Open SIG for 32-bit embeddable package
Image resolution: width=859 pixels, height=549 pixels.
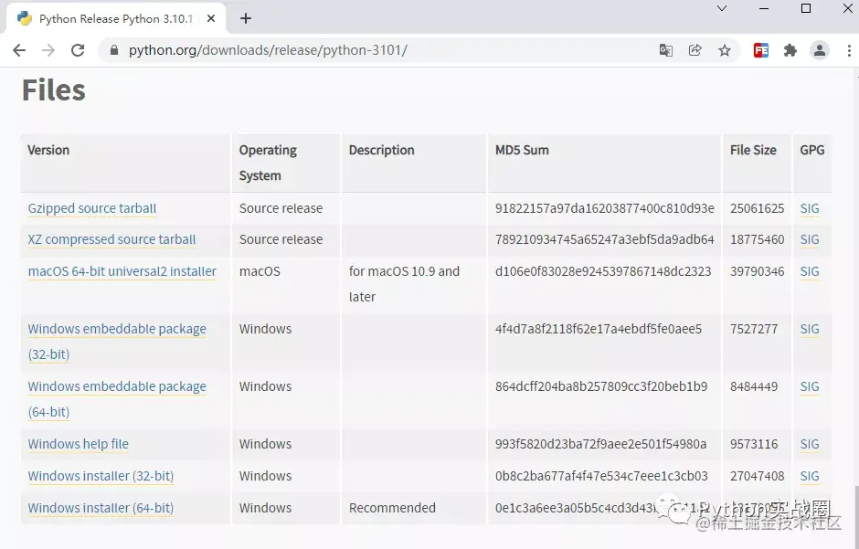click(810, 329)
